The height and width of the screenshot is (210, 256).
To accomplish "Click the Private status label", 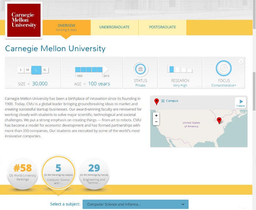I will (x=141, y=85).
